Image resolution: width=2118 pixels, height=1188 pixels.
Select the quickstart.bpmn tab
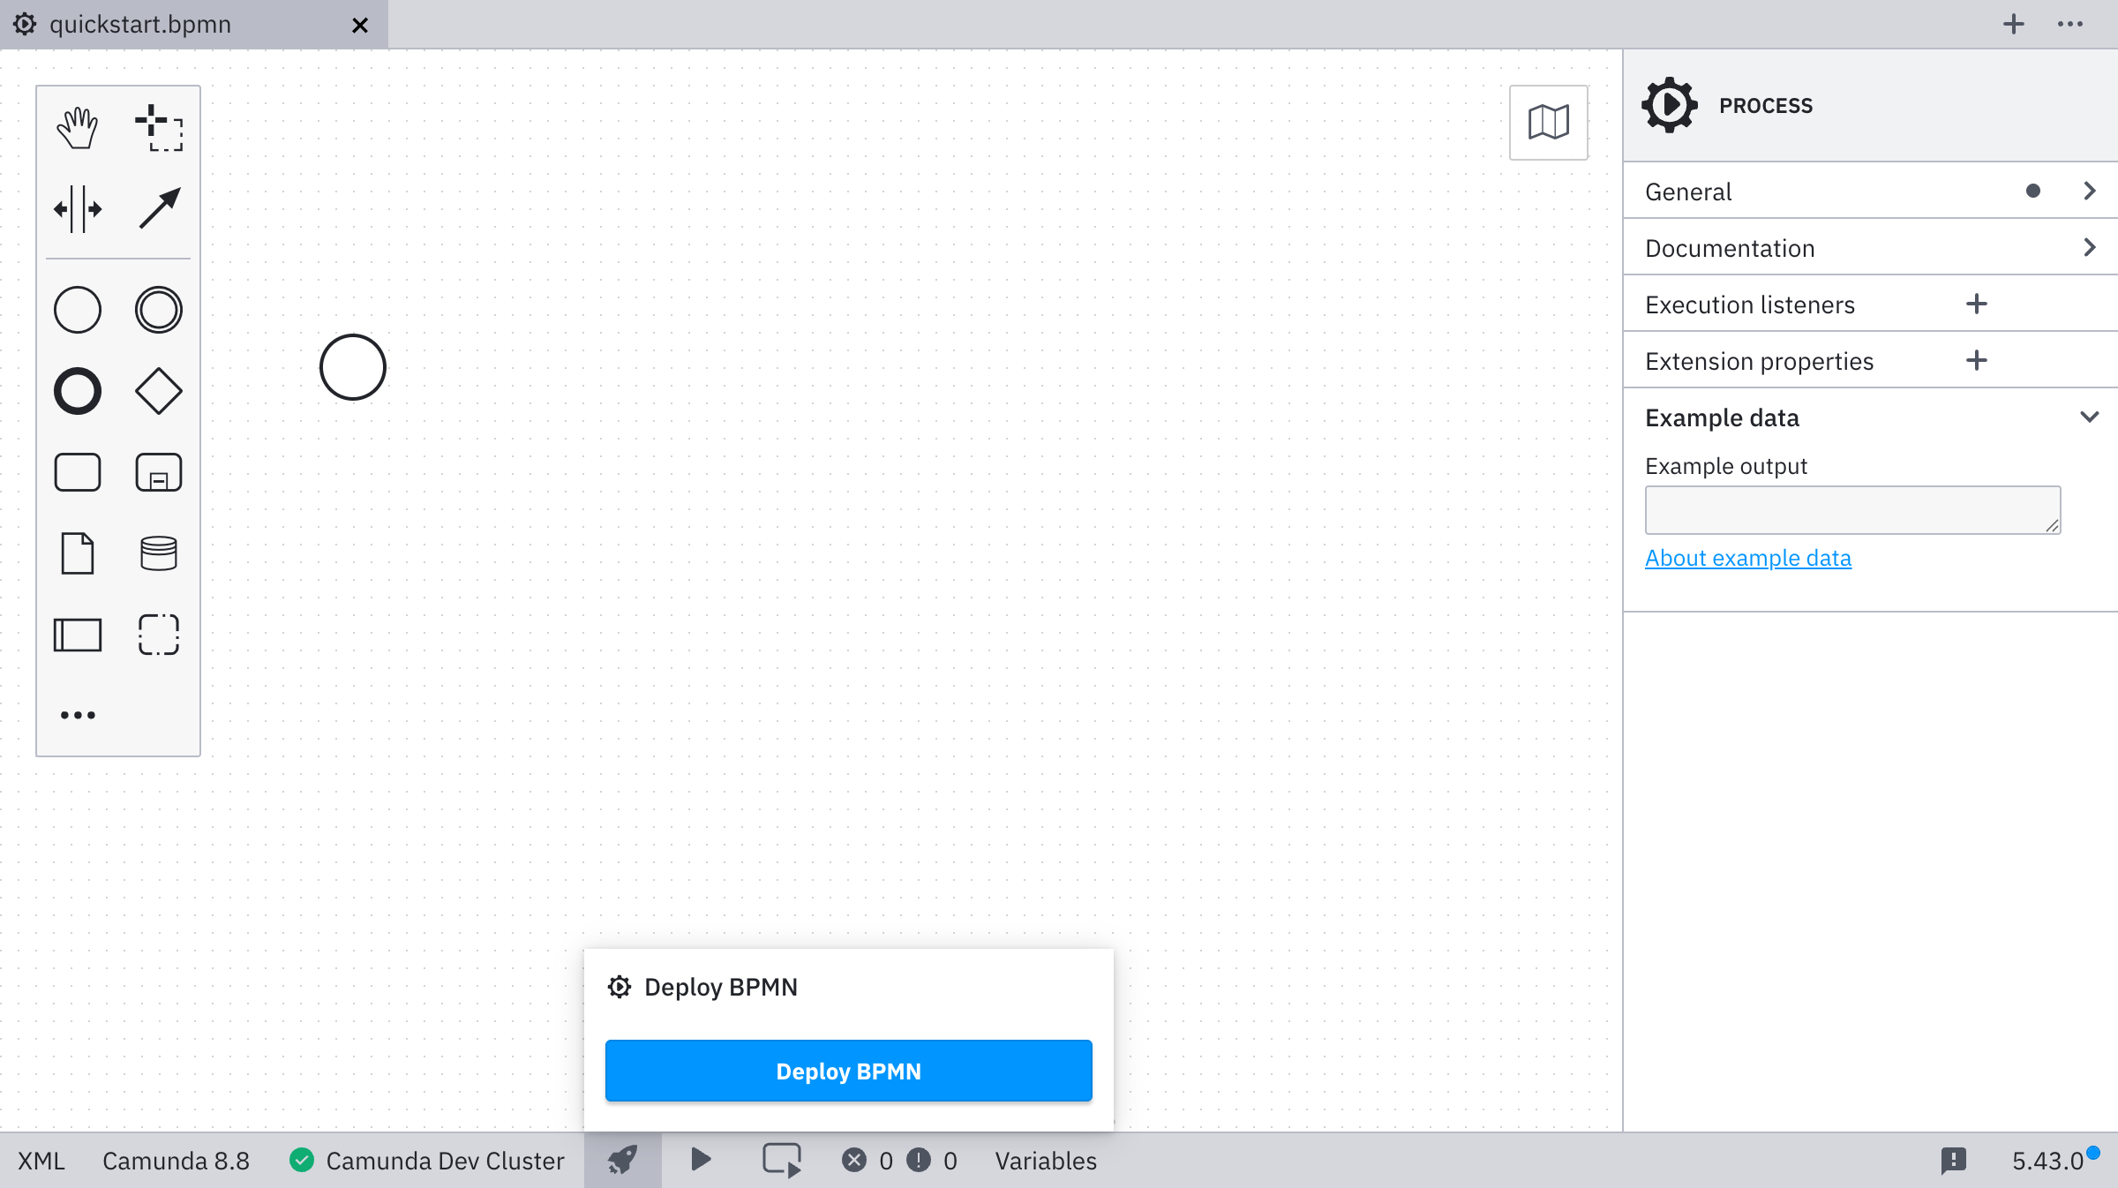[x=141, y=25]
